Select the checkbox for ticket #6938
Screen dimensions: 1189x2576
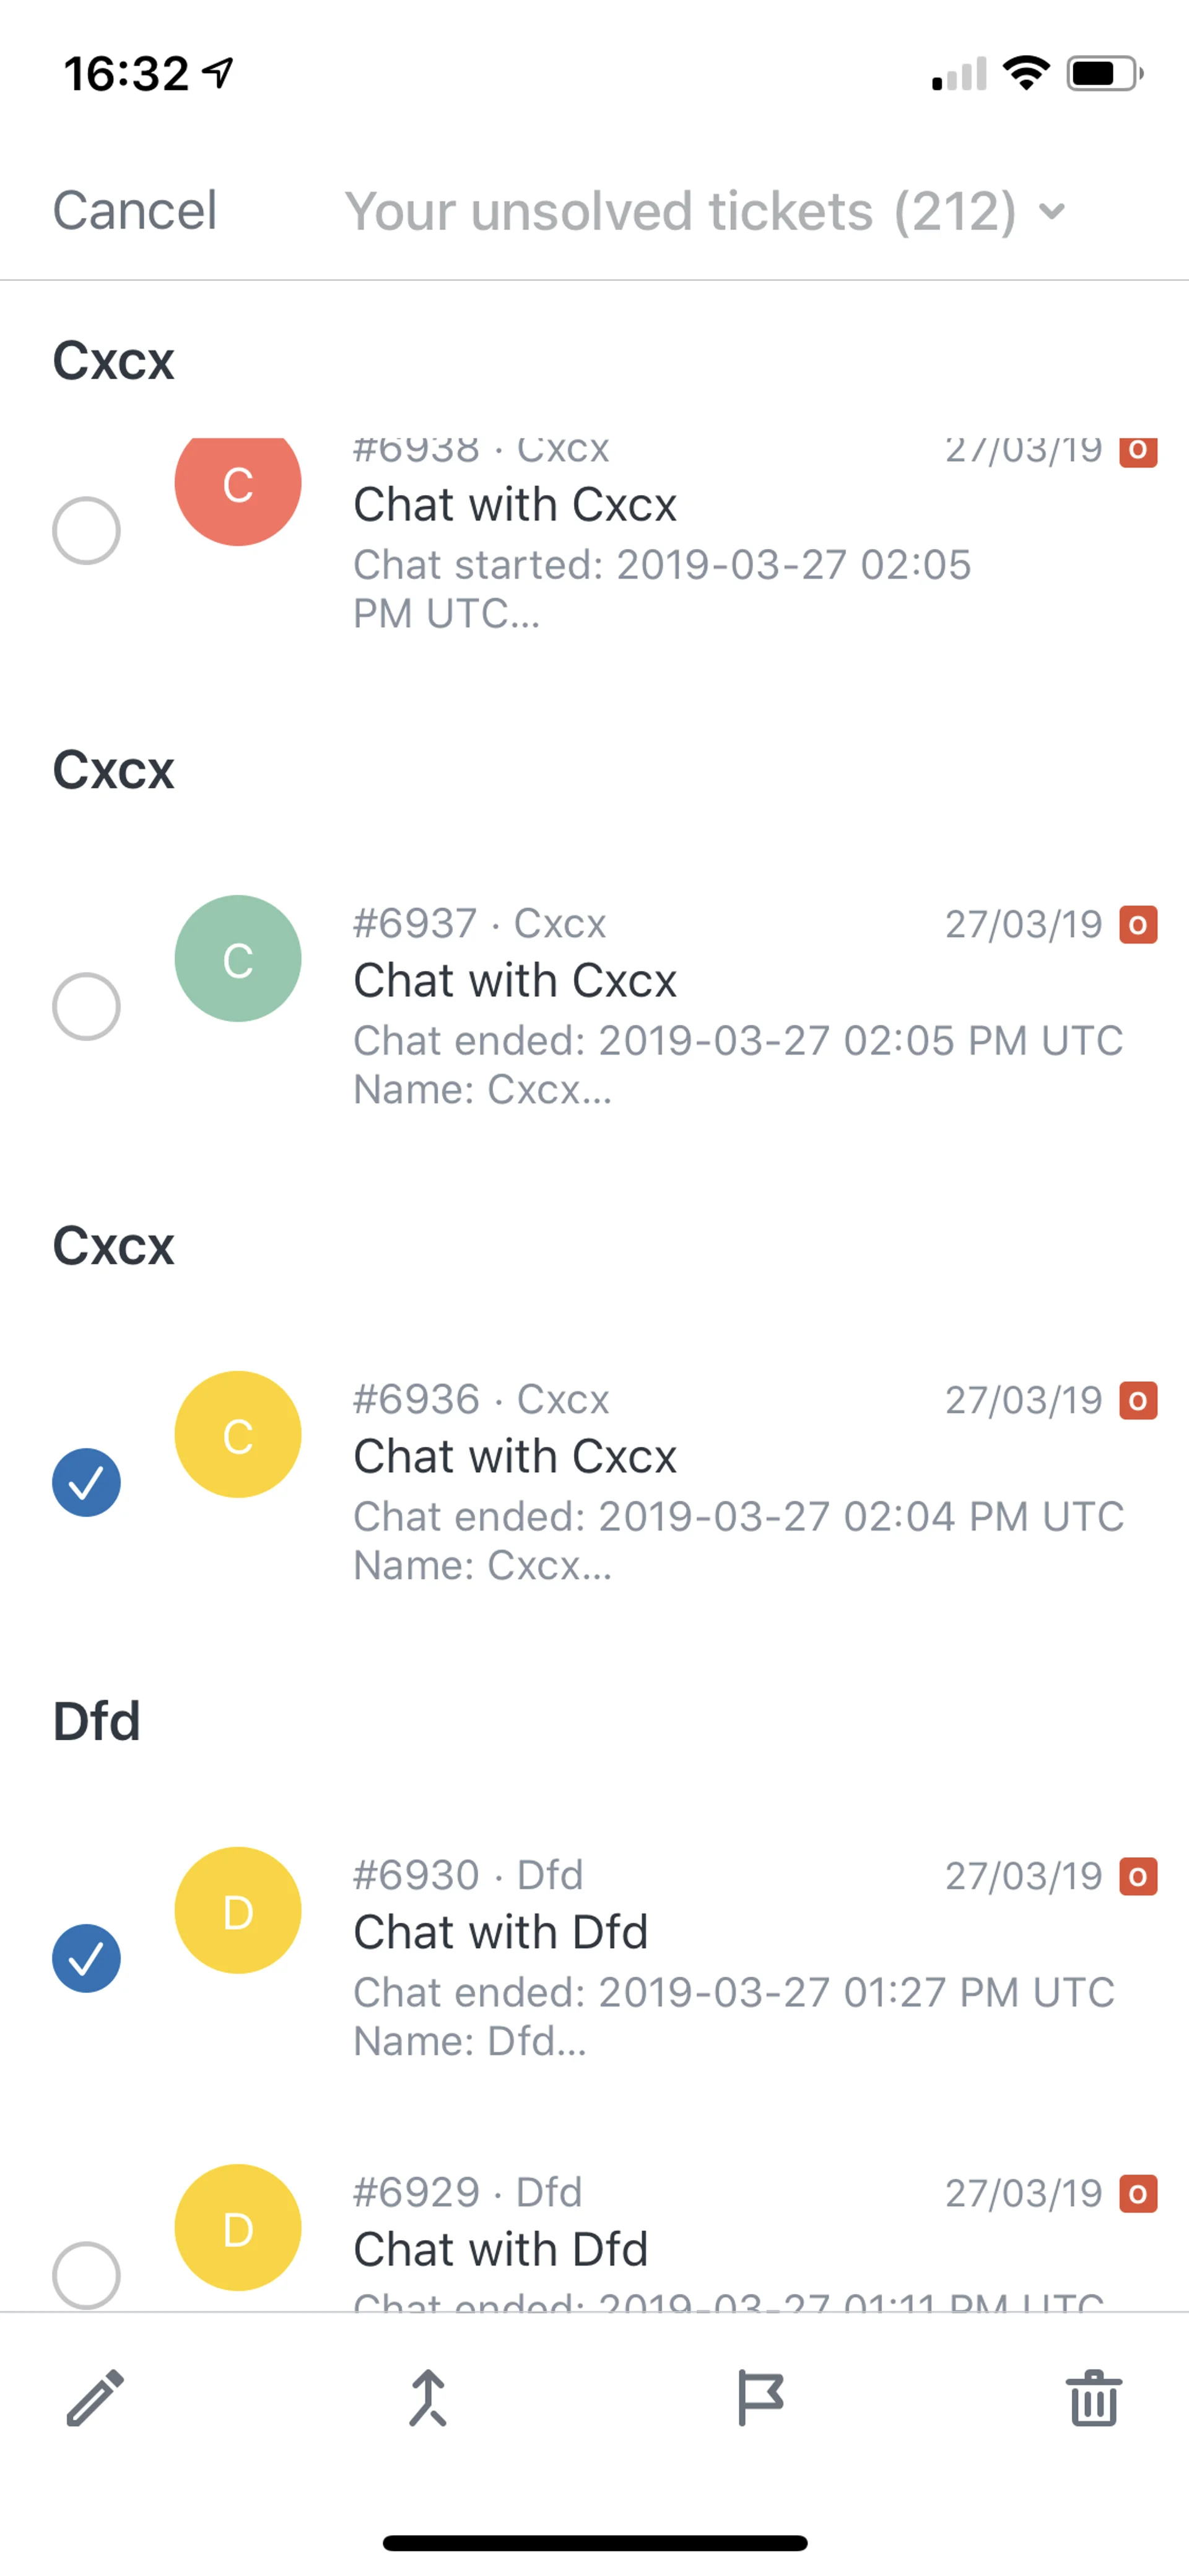(87, 530)
